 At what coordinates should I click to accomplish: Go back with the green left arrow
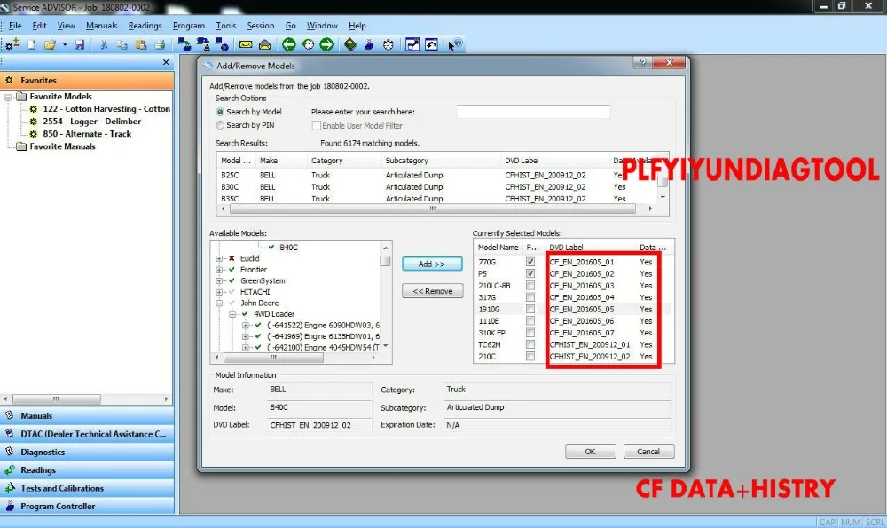(289, 44)
